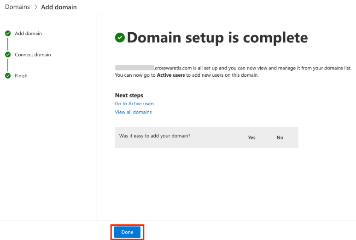Screen dimensions: 356x240
Task: Open the View all domains link
Action: [133, 112]
